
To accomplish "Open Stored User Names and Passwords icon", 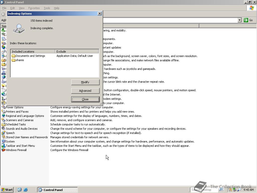I will (4, 137).
